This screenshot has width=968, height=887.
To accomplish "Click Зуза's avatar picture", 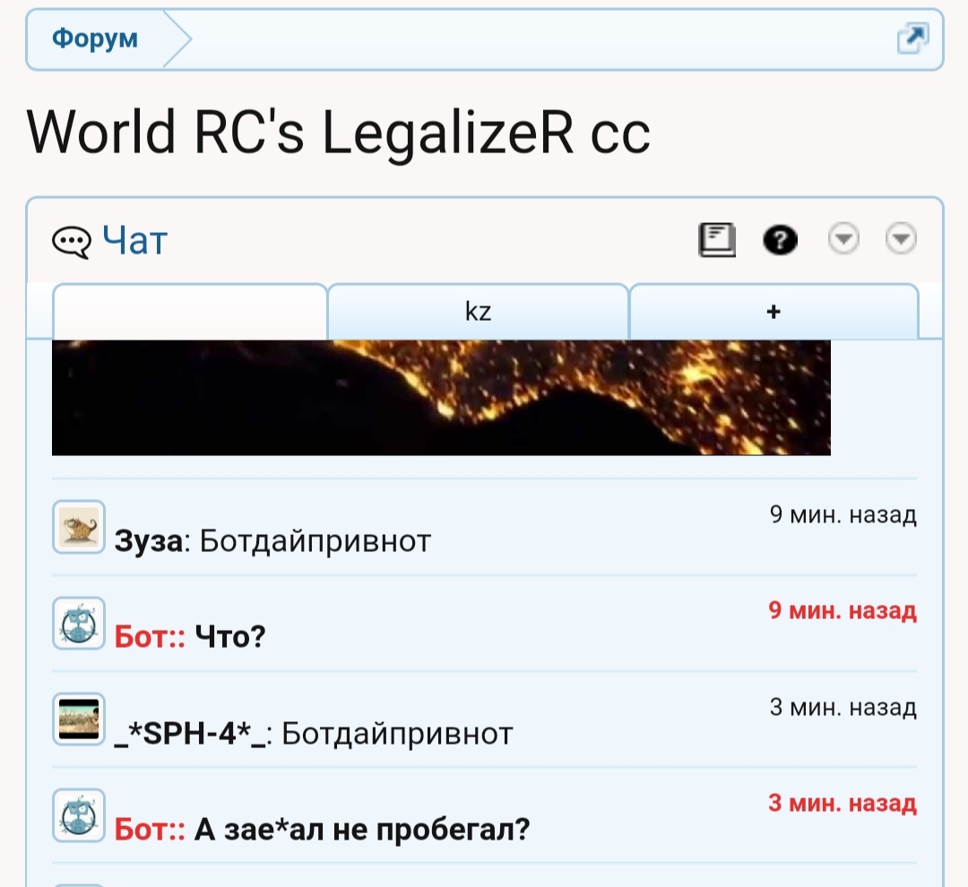I will (79, 527).
